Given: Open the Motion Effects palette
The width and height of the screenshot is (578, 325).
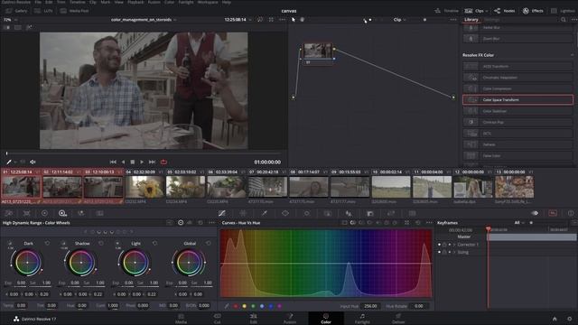Looking at the screenshot, I should [x=99, y=213].
